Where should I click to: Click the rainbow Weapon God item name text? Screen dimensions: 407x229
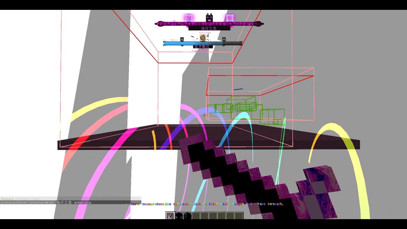(204, 204)
